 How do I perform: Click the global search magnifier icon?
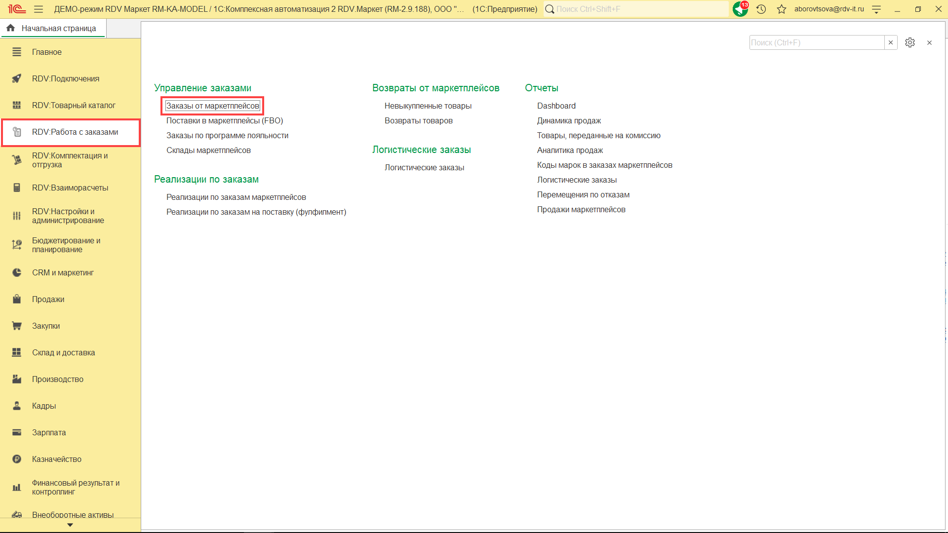(550, 9)
